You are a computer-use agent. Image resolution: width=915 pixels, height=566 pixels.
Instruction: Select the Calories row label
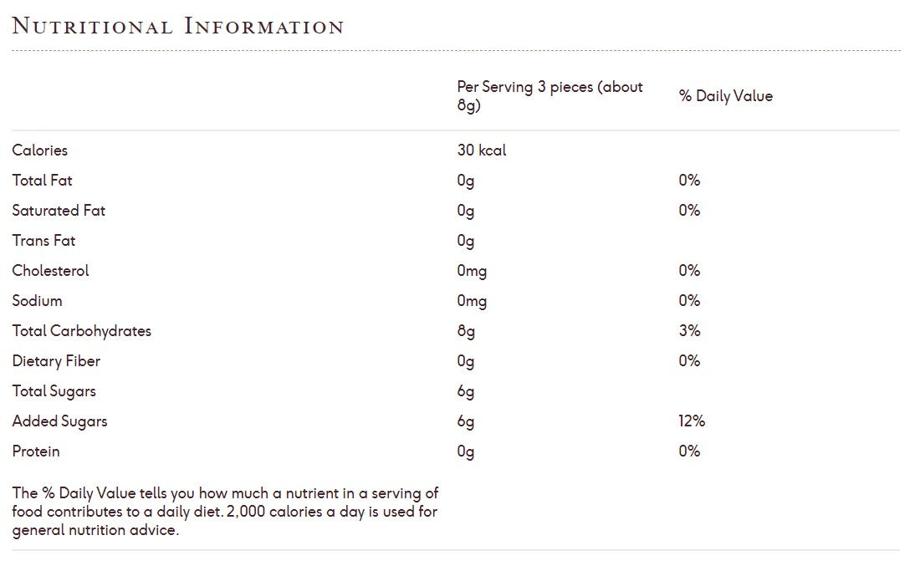click(x=40, y=150)
